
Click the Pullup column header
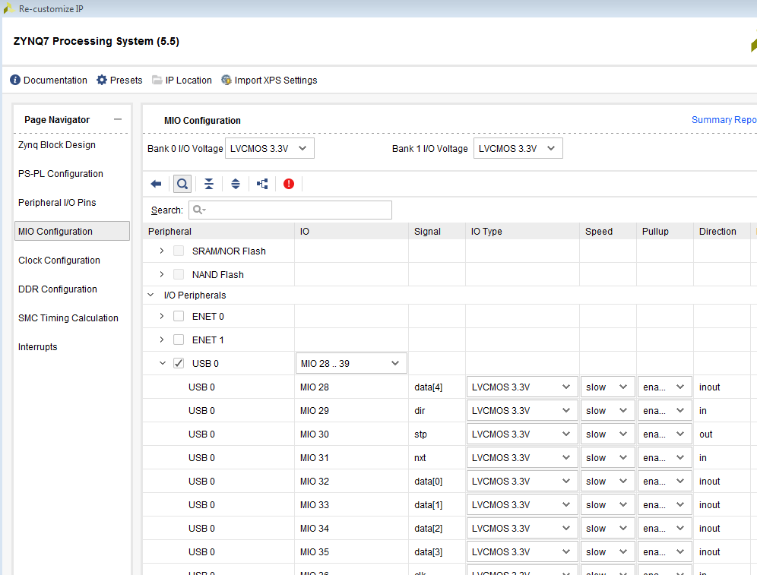tap(665, 231)
